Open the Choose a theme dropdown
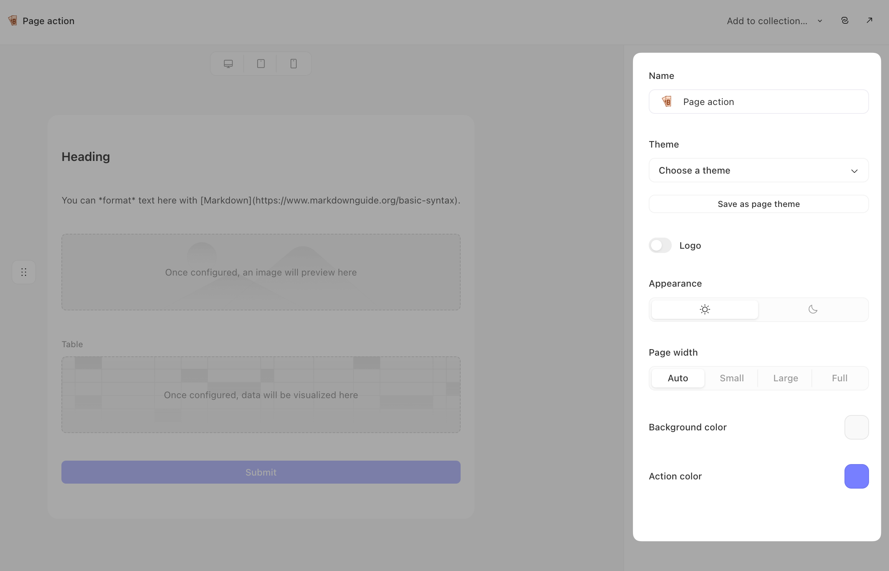The image size is (889, 571). click(x=758, y=170)
